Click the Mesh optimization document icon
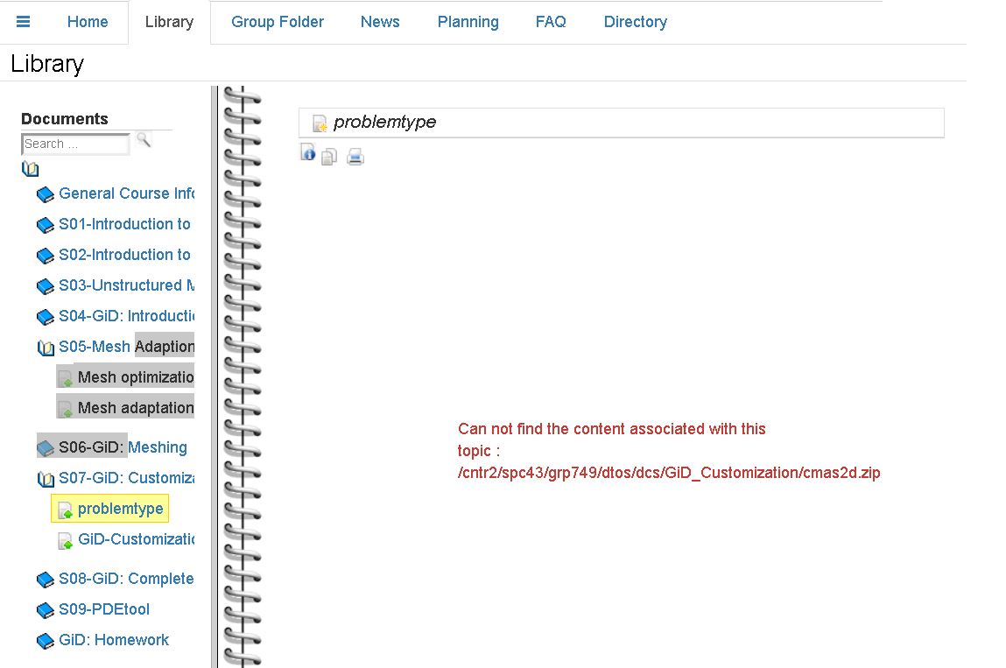 (65, 378)
